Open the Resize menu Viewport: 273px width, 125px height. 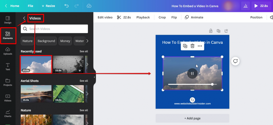click(x=48, y=6)
